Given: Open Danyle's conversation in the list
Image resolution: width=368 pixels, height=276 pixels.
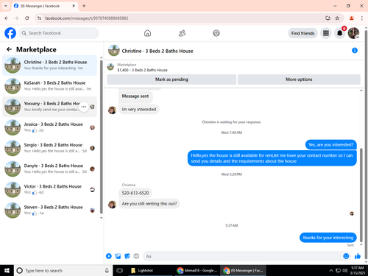Looking at the screenshot, I should point(50,169).
